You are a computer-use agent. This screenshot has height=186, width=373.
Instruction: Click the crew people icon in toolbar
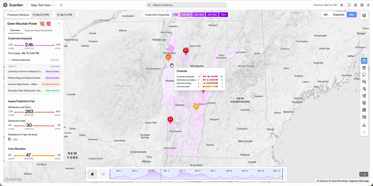(x=364, y=89)
